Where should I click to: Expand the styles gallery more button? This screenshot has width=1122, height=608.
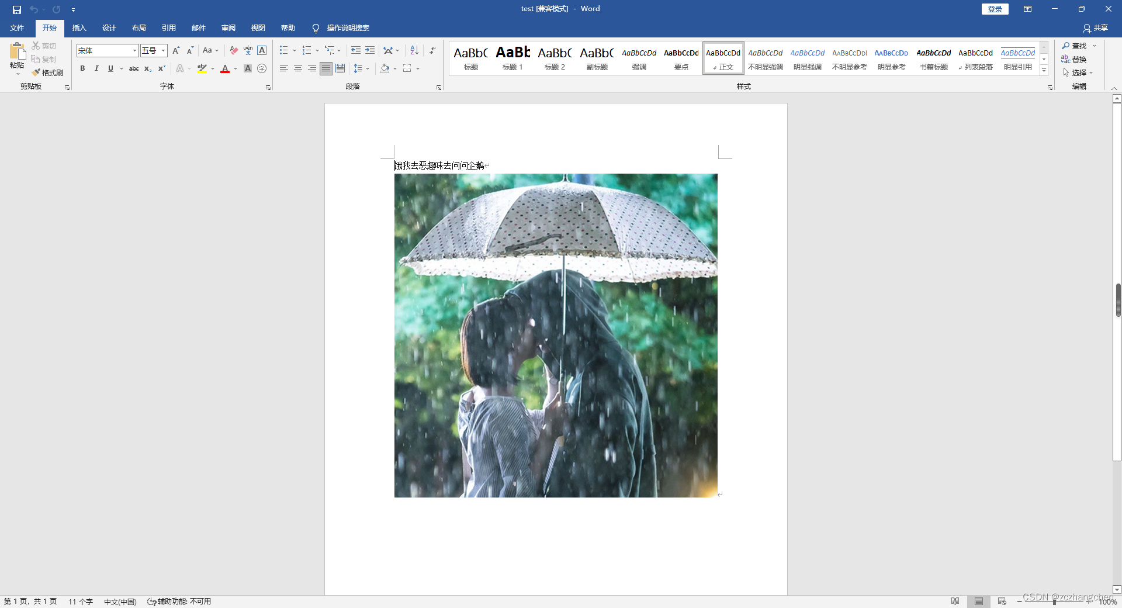coord(1044,71)
